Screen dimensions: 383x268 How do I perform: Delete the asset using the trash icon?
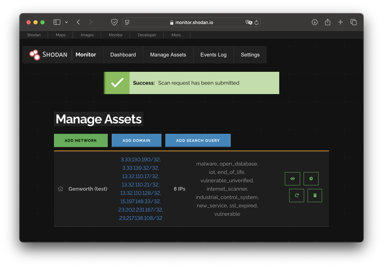[x=314, y=195]
